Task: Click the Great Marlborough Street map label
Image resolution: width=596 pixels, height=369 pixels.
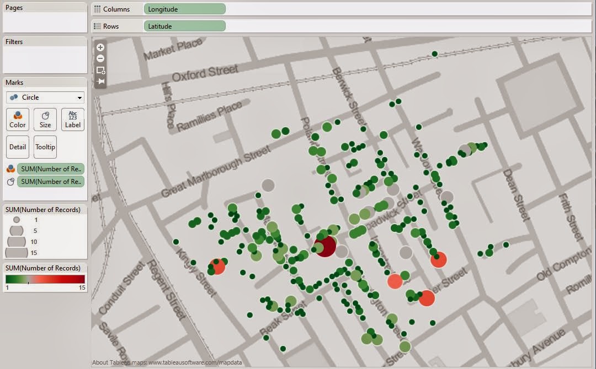Action: (x=216, y=171)
